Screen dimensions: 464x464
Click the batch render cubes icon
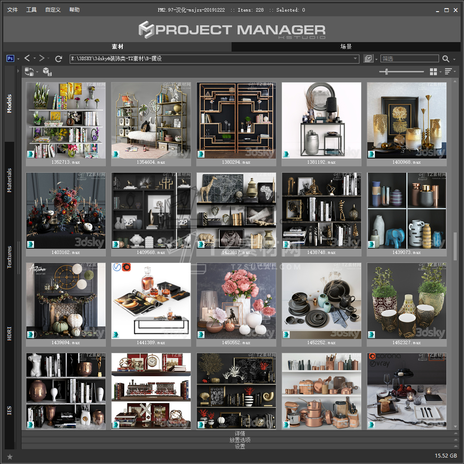click(x=47, y=71)
